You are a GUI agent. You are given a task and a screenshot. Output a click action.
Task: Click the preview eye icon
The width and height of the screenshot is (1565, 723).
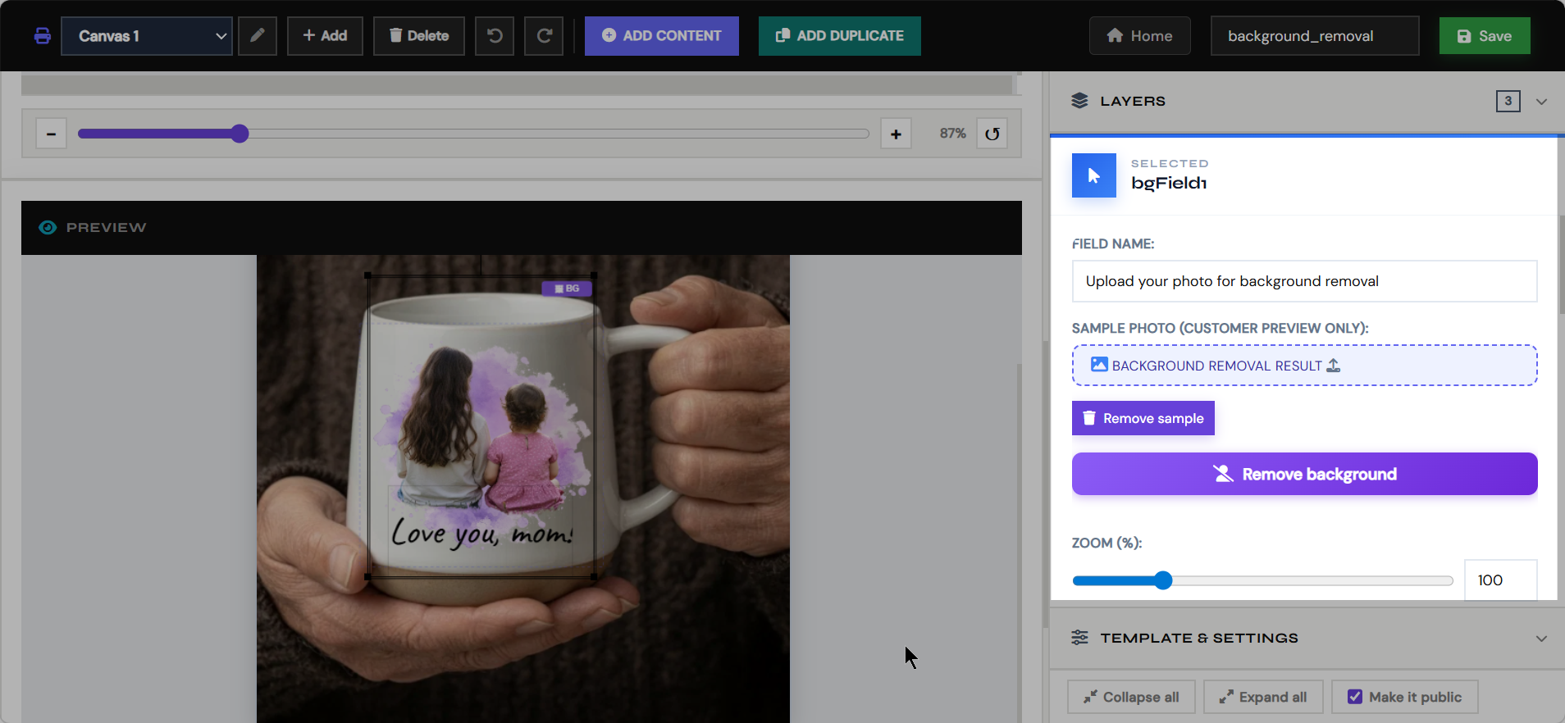[48, 227]
